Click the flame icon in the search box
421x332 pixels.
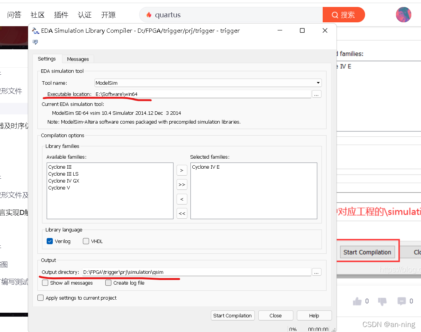pos(149,15)
